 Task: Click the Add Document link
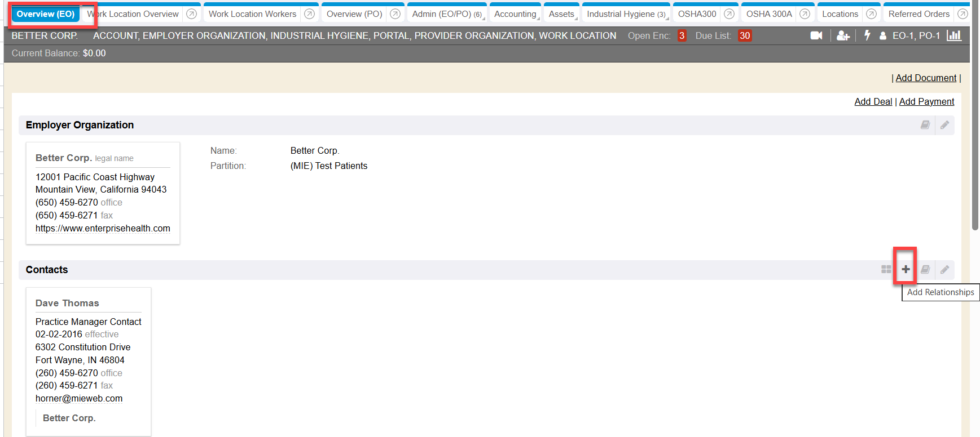tap(926, 78)
